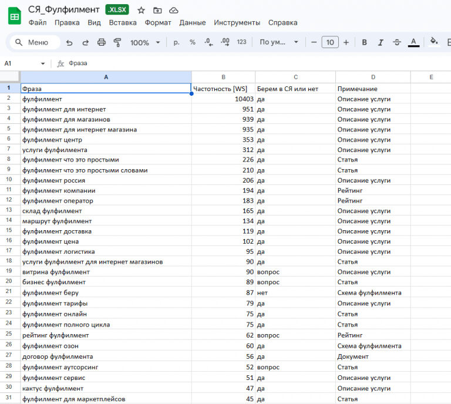Open the Google Sheets home icon
The image size is (451, 404).
tap(14, 16)
